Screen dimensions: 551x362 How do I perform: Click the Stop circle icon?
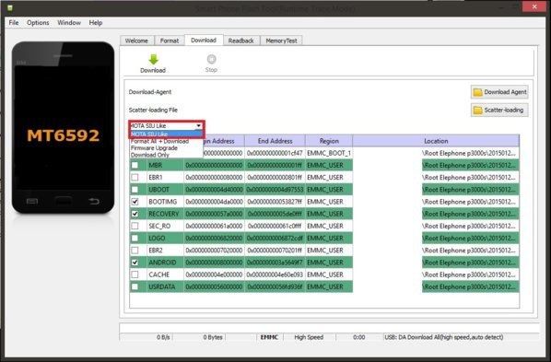click(211, 59)
